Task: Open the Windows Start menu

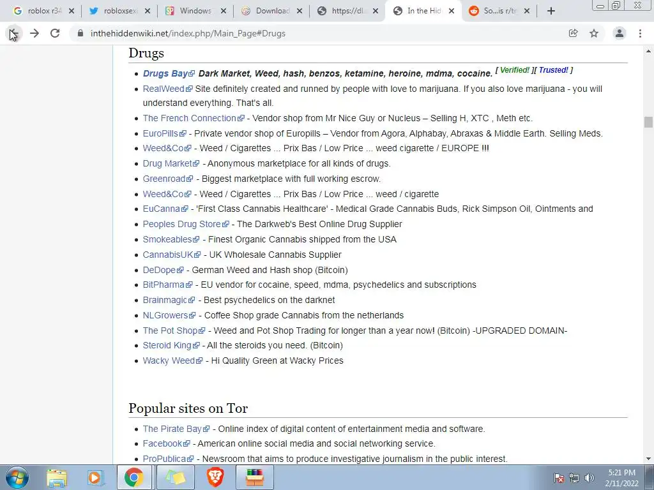Action: pyautogui.click(x=17, y=477)
